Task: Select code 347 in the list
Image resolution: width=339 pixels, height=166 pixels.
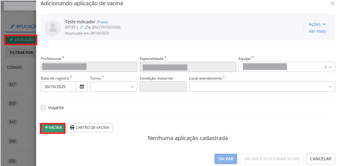Action: 12,85
